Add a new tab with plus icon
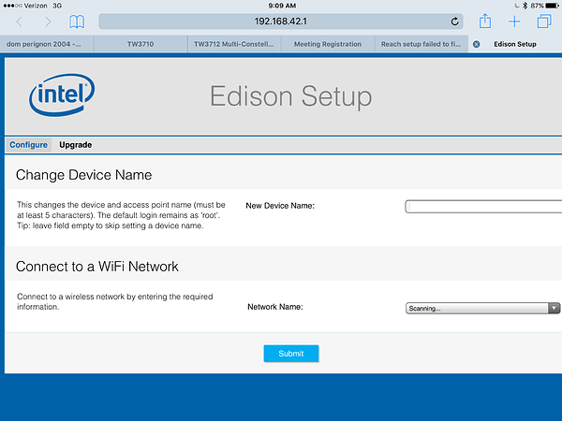Image resolution: width=562 pixels, height=421 pixels. [514, 22]
